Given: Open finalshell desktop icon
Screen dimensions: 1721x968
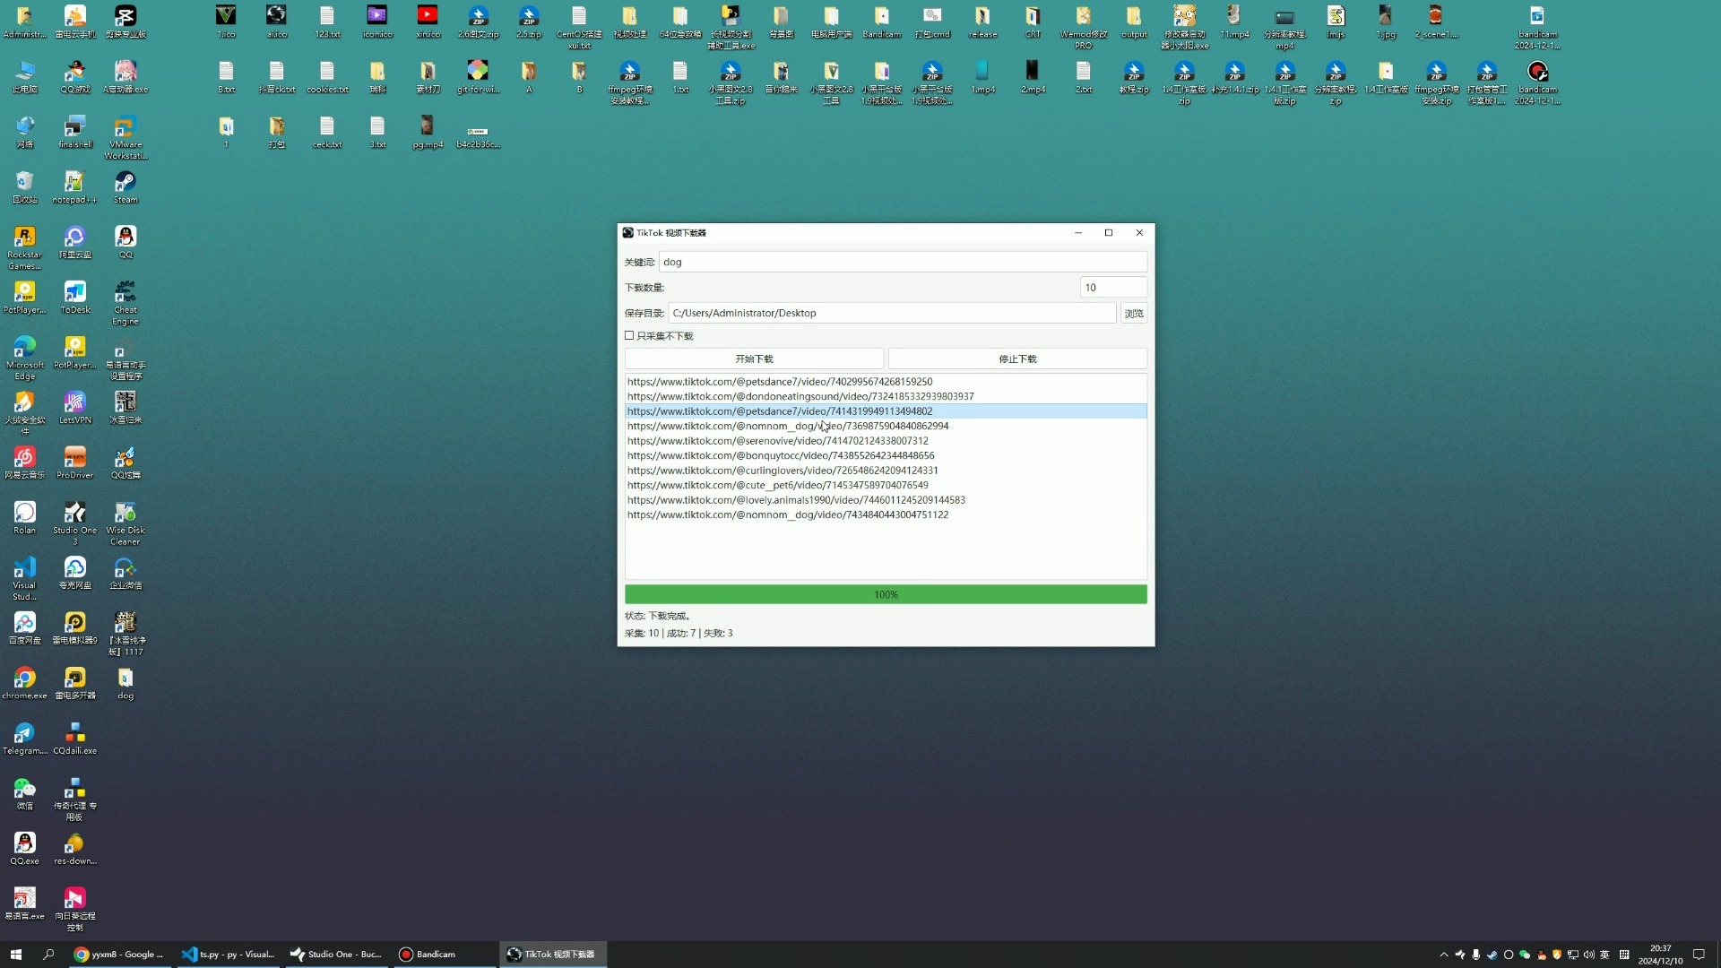Looking at the screenshot, I should [75, 132].
